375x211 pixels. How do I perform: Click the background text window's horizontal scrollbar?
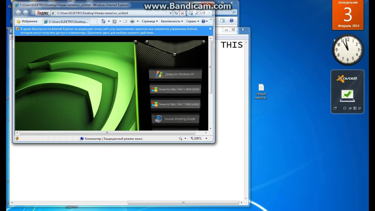click(184, 203)
